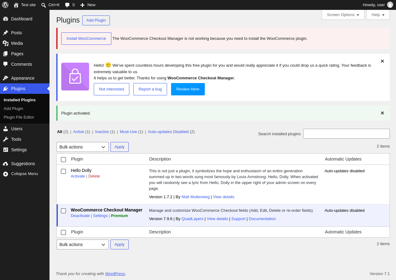This screenshot has height=280, width=396.
Task: Filter plugins by Auto-updates Disabled
Action: [x=168, y=132]
